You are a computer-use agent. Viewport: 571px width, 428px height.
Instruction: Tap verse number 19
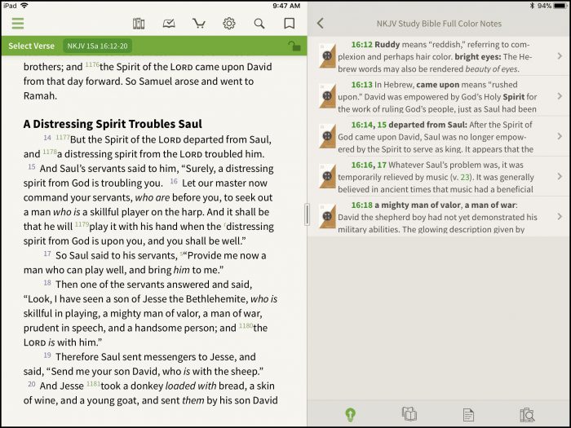(x=47, y=355)
